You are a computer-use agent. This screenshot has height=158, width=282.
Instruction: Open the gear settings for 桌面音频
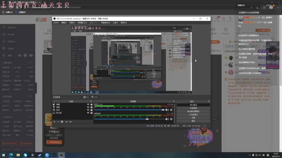point(171,119)
